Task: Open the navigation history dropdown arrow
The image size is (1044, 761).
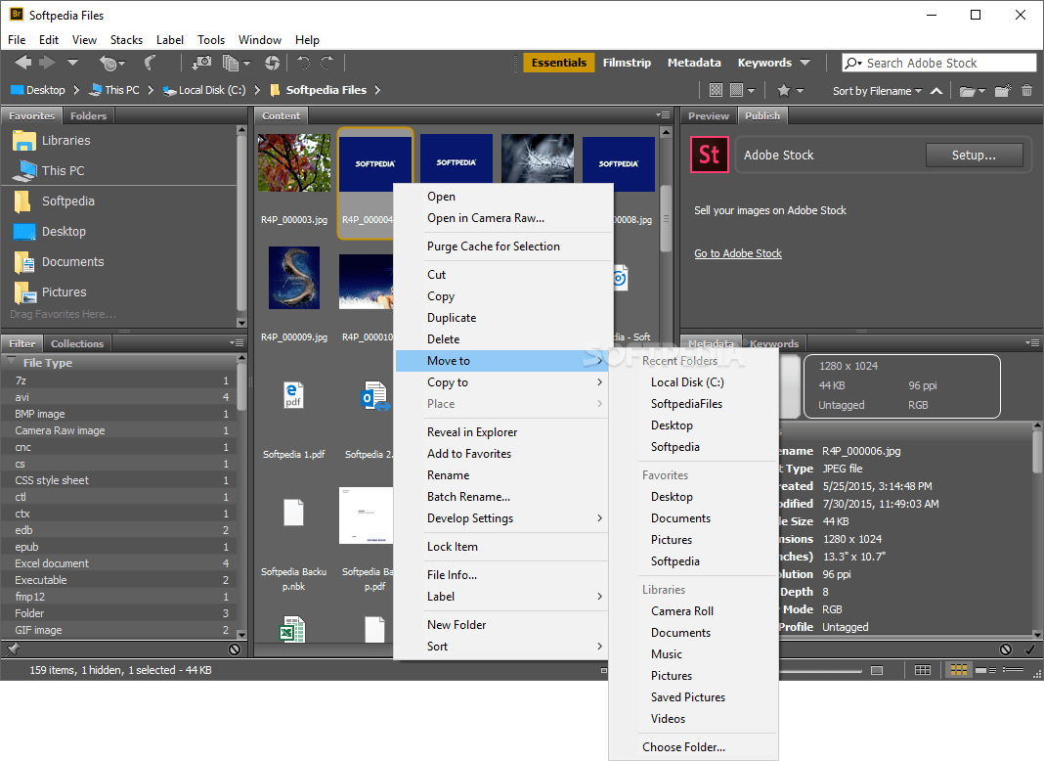Action: pyautogui.click(x=72, y=63)
